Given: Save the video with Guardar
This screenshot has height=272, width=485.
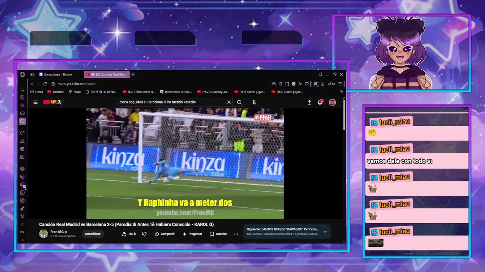Looking at the screenshot, I should click(218, 234).
